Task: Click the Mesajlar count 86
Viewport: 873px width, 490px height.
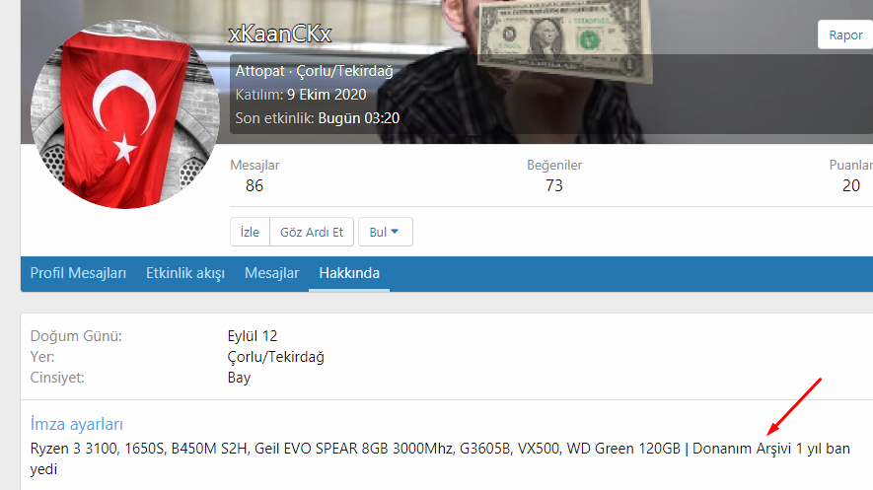Action: click(255, 185)
